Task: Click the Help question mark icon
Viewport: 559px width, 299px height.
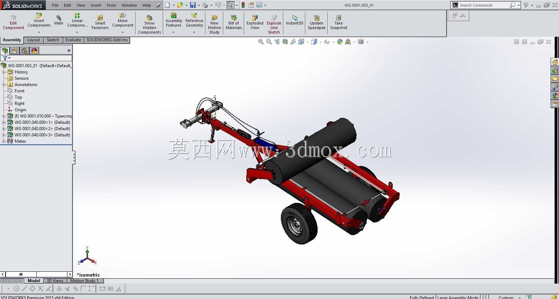Action: pos(526,5)
